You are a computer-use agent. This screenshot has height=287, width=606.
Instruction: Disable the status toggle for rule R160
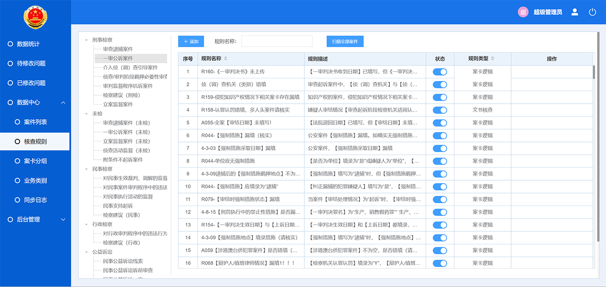(440, 72)
